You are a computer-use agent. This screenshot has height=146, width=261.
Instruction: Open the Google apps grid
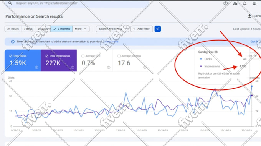point(254,3)
